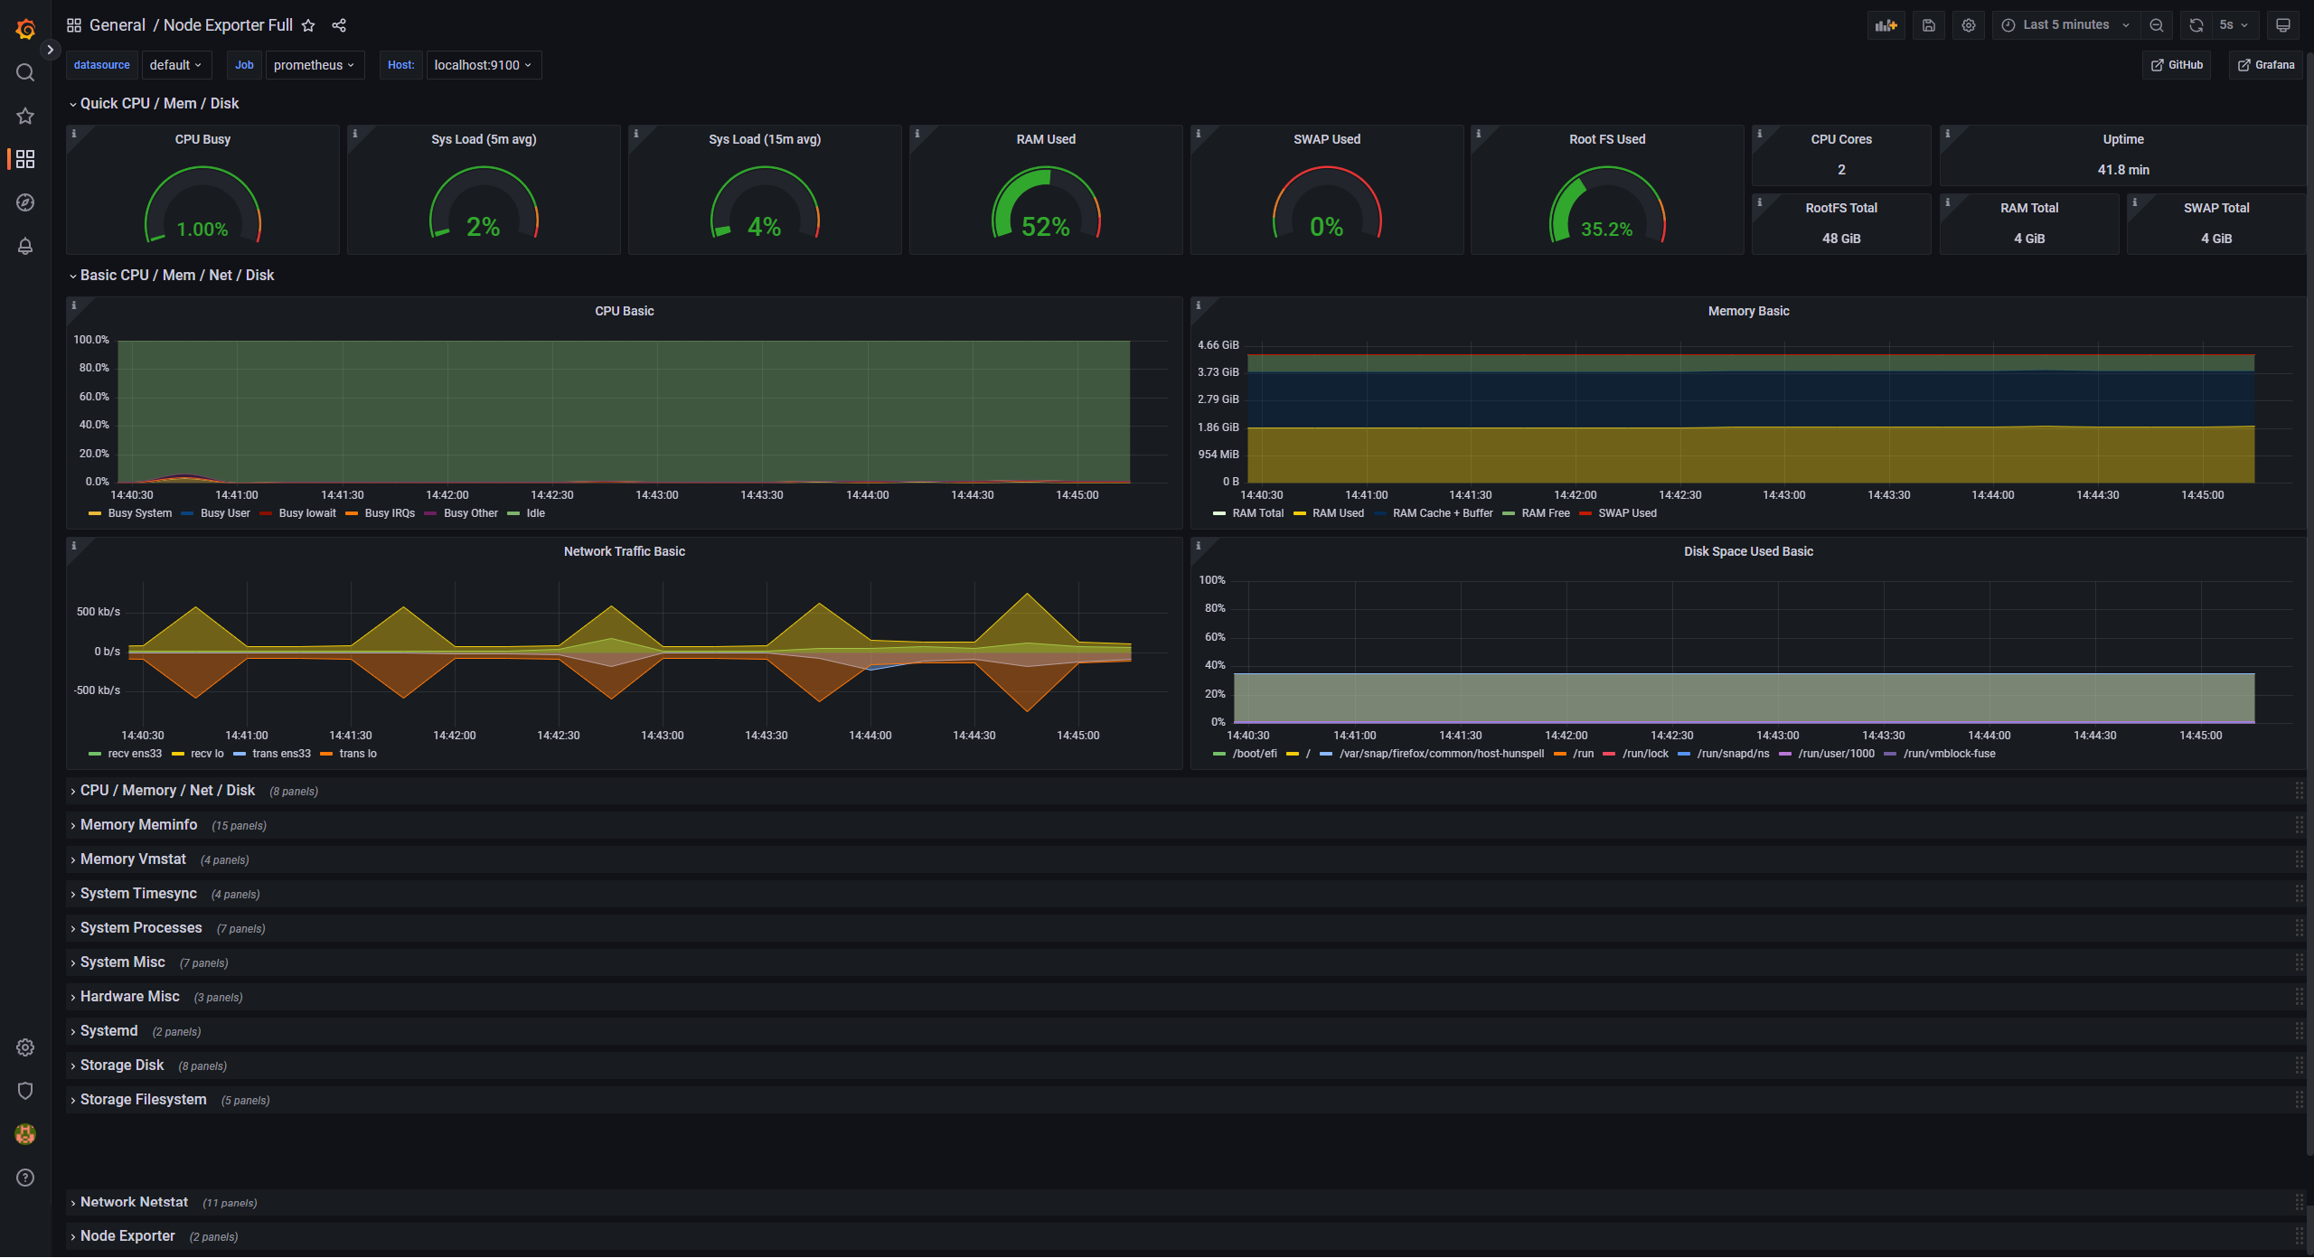Click the SWAP Used gauge
Viewport: 2314px width, 1258px height.
click(1327, 204)
